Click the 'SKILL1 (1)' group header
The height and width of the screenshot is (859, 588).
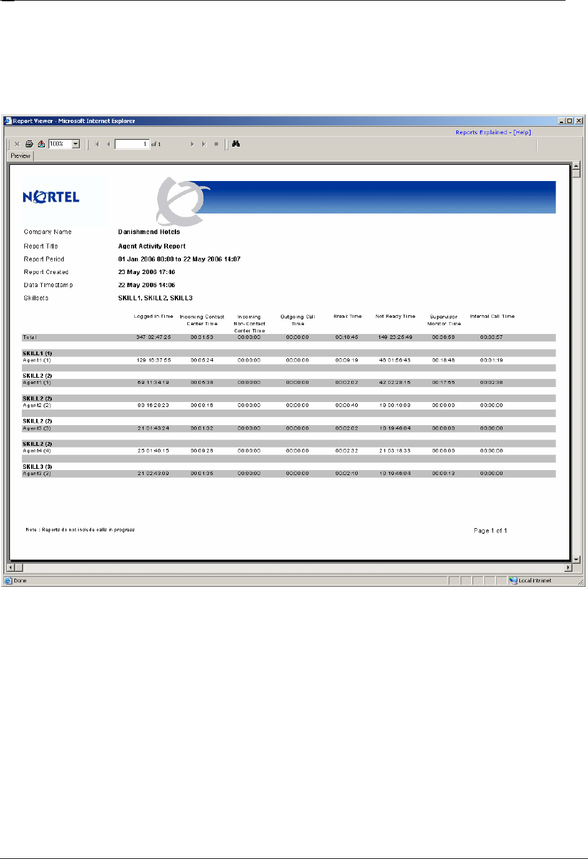pos(37,353)
